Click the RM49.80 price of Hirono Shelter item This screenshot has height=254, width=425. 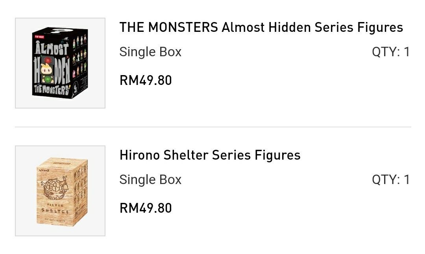(x=146, y=208)
